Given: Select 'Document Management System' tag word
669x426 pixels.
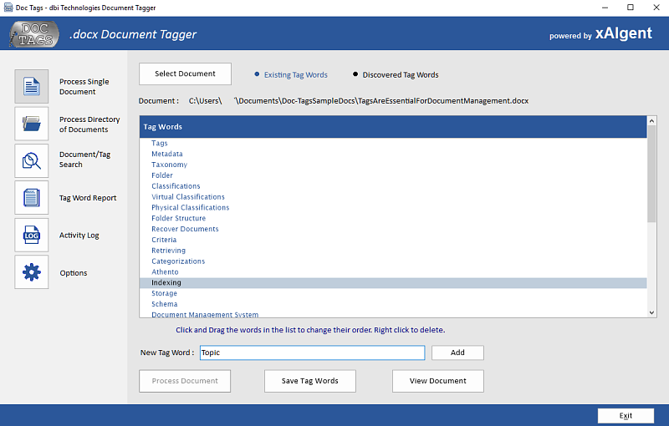Looking at the screenshot, I should pos(205,314).
